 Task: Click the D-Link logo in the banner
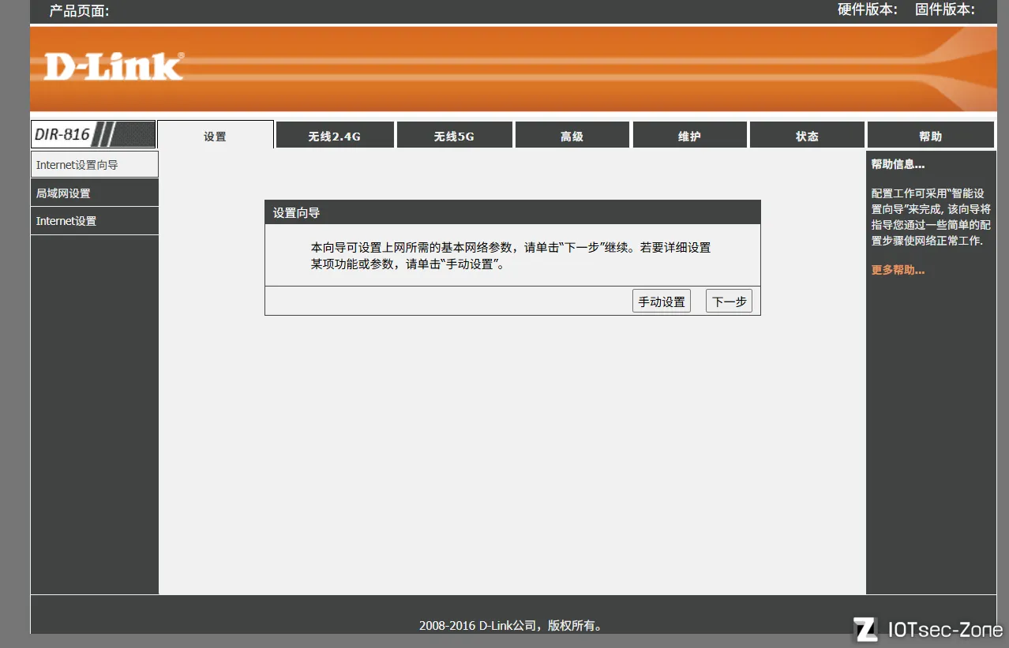(x=114, y=67)
